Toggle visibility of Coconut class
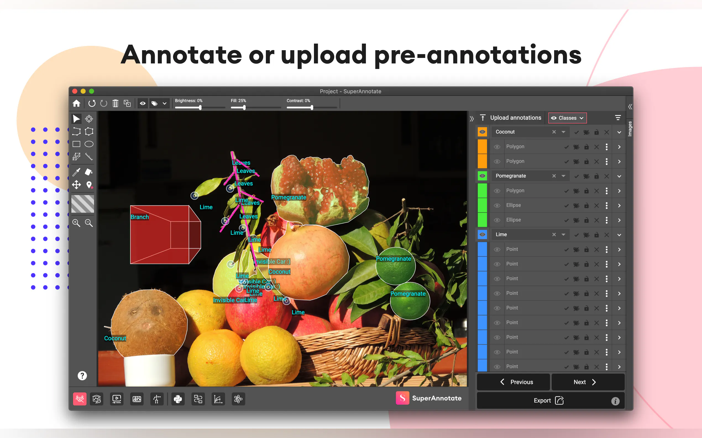This screenshot has width=702, height=438. pos(482,132)
